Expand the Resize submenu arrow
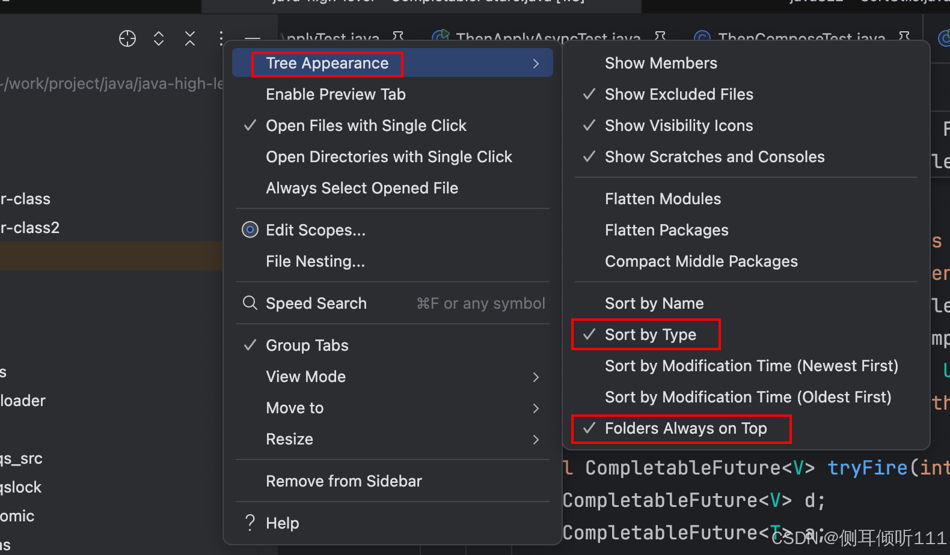 click(x=536, y=439)
